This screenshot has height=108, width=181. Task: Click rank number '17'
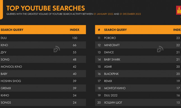[99, 81]
